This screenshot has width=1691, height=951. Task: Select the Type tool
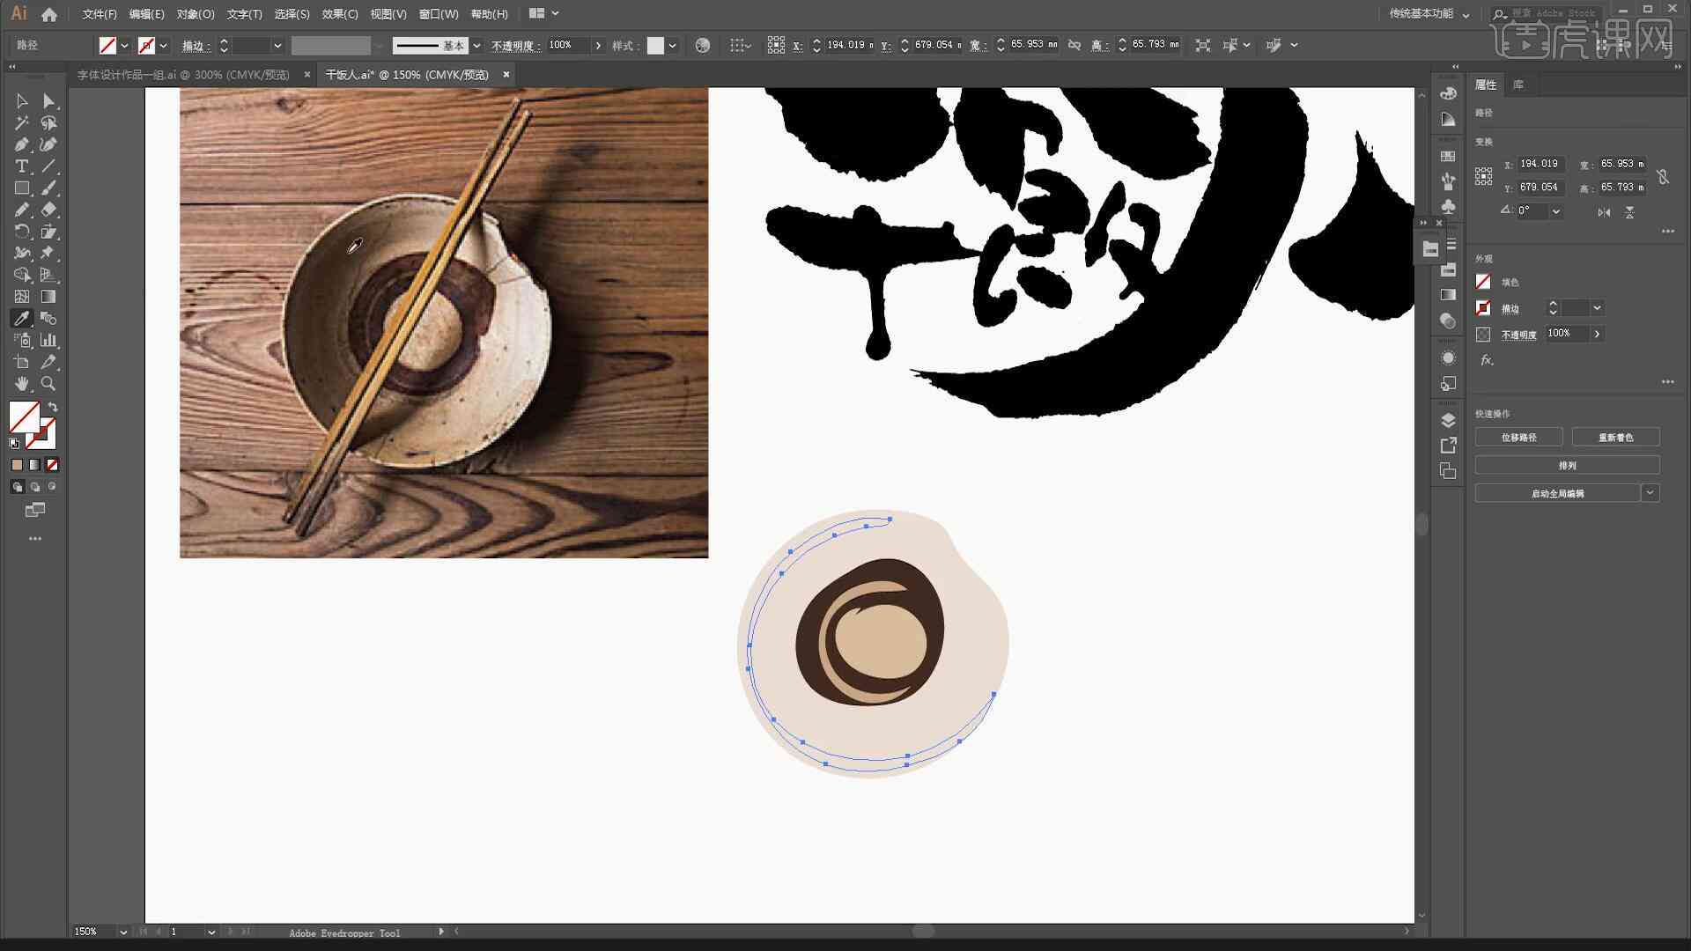[x=19, y=165]
